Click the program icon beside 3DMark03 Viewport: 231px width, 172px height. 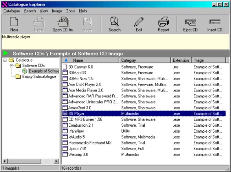click(65, 73)
